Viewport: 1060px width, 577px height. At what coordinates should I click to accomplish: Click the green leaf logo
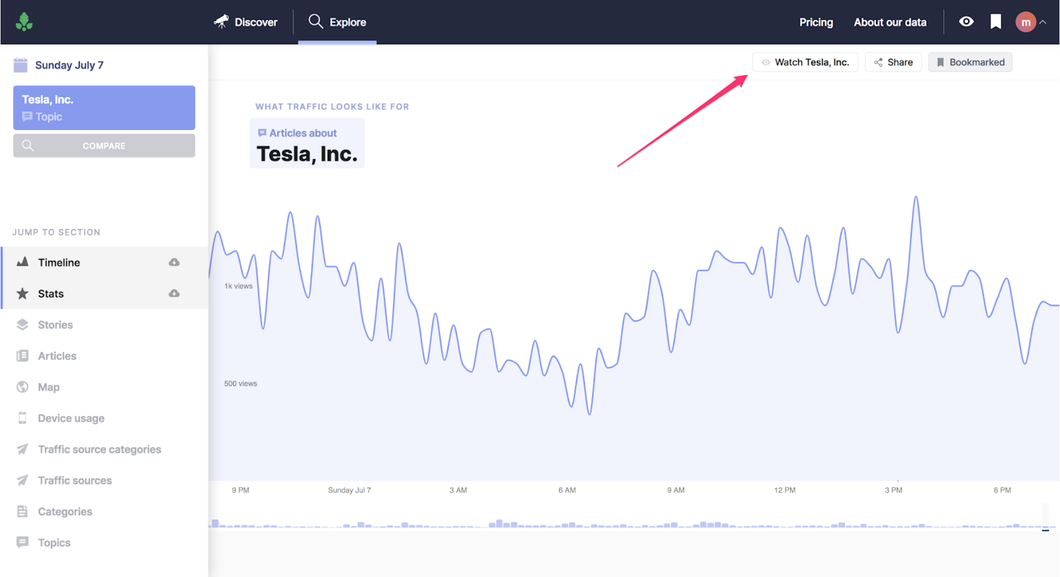coord(24,22)
